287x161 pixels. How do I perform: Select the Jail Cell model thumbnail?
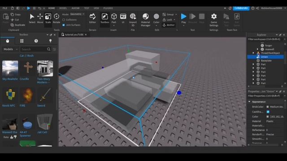(x=45, y=122)
